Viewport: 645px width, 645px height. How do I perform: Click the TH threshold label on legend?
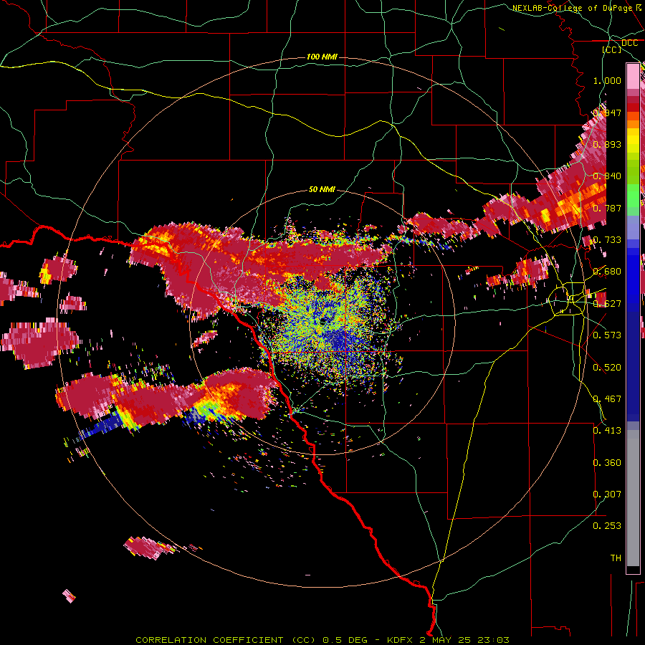point(616,558)
